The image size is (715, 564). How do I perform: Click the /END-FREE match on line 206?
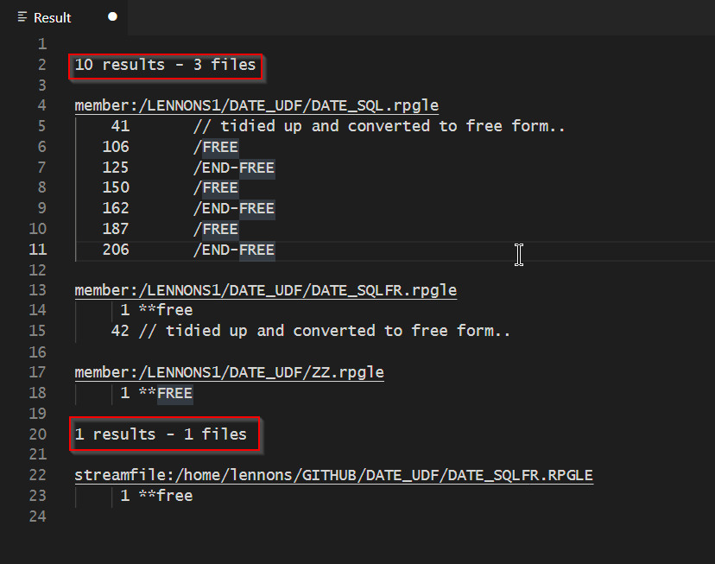click(x=233, y=250)
